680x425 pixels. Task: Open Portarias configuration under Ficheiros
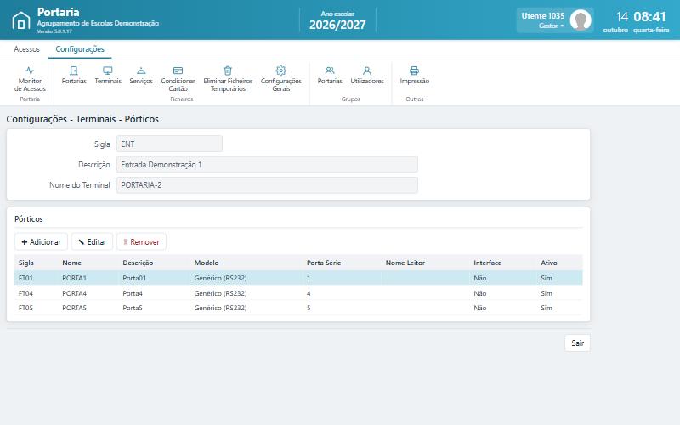(74, 75)
